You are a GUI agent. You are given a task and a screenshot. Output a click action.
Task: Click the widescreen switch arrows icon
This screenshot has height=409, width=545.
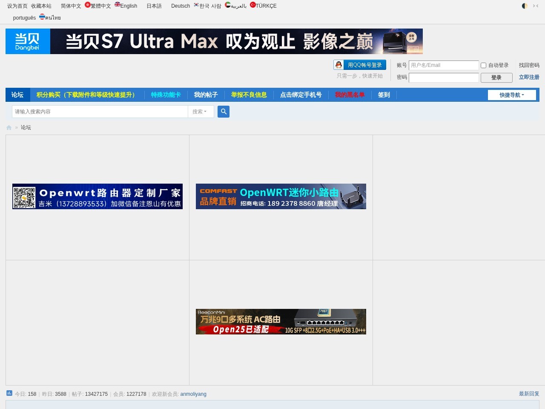click(536, 6)
